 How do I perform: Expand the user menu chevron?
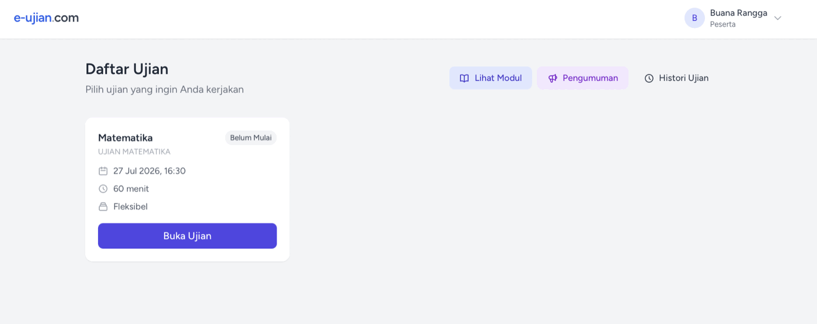coord(777,18)
